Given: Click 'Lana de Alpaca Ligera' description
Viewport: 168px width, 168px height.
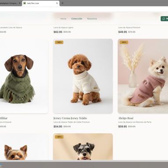Looking at the screenshot, I should click(63, 27).
